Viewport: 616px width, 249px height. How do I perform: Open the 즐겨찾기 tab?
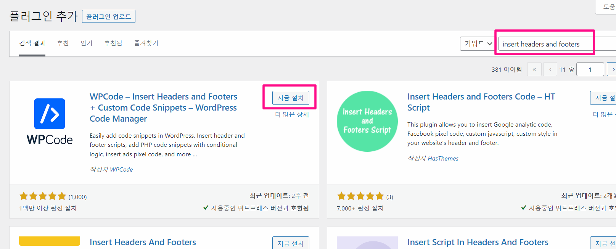(146, 43)
